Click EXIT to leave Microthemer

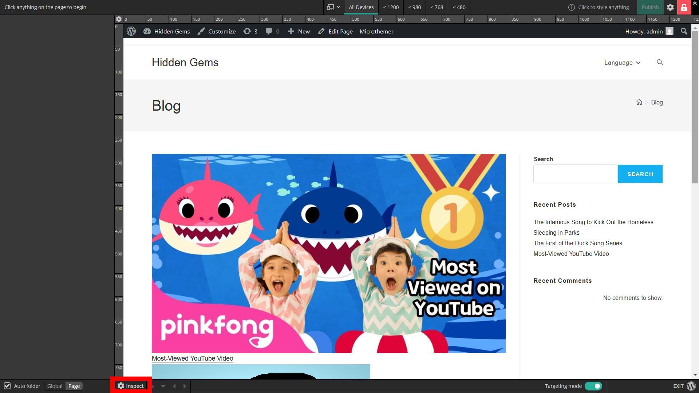click(x=678, y=386)
